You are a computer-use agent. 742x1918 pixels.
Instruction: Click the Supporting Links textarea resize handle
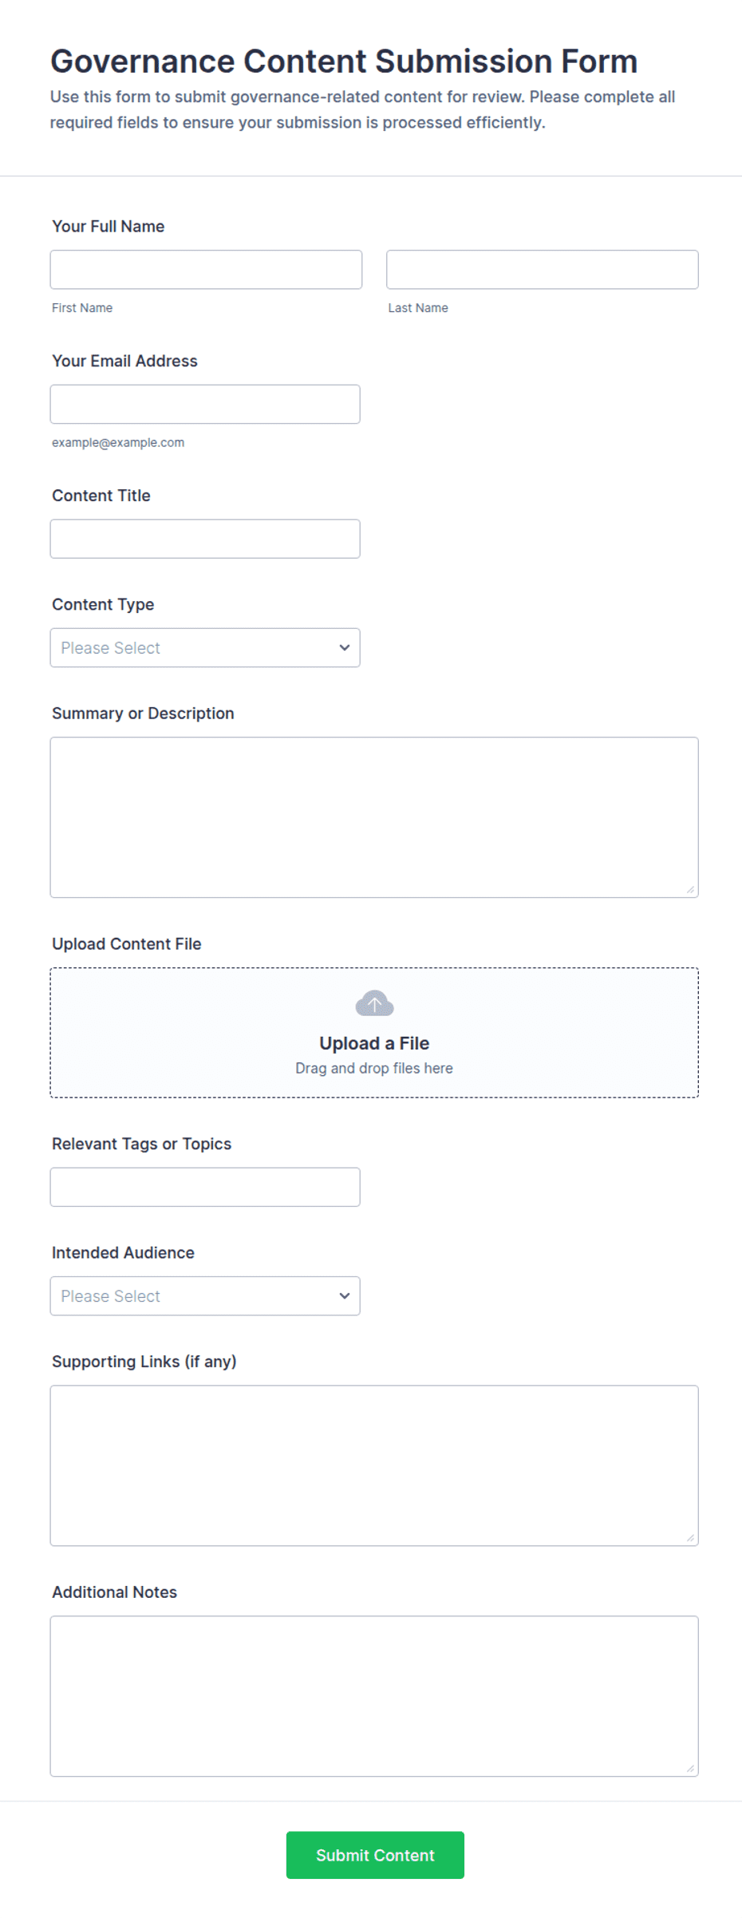pyautogui.click(x=690, y=1537)
